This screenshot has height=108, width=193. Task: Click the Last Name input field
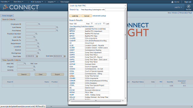point(41,27)
